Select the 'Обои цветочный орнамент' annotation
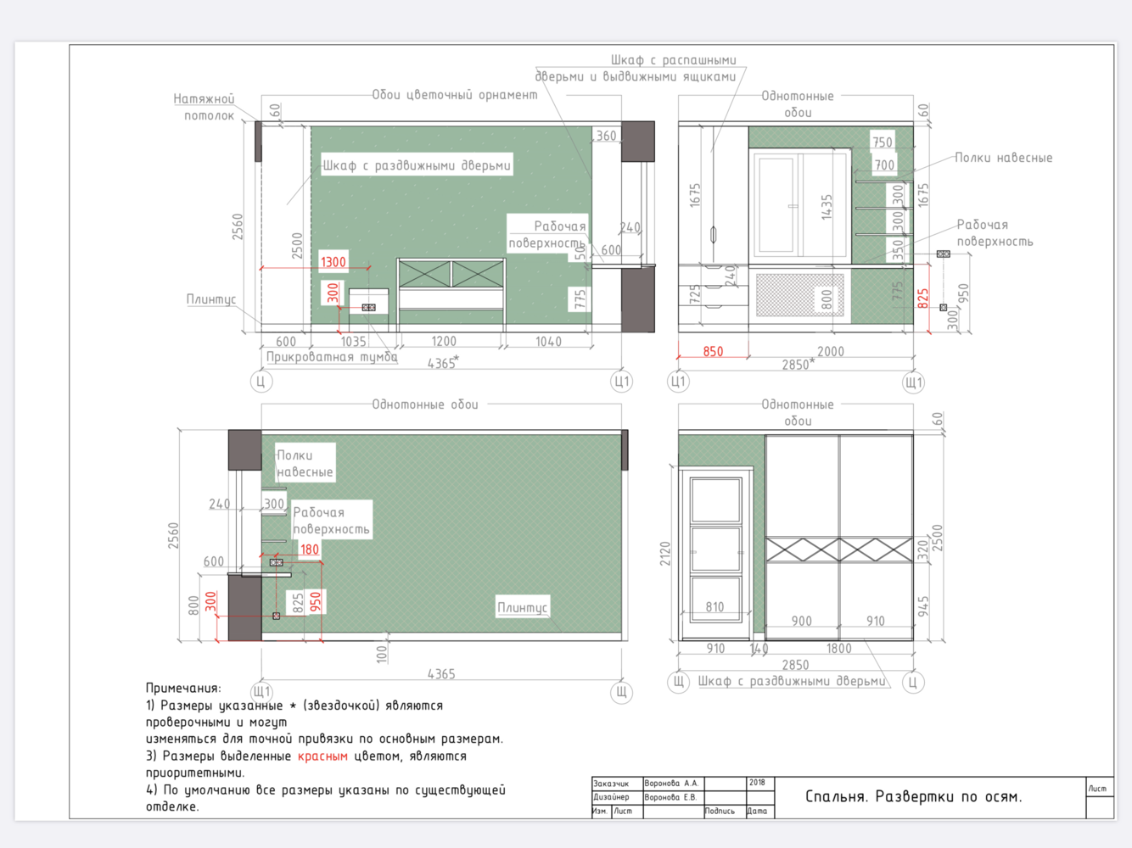 [454, 95]
